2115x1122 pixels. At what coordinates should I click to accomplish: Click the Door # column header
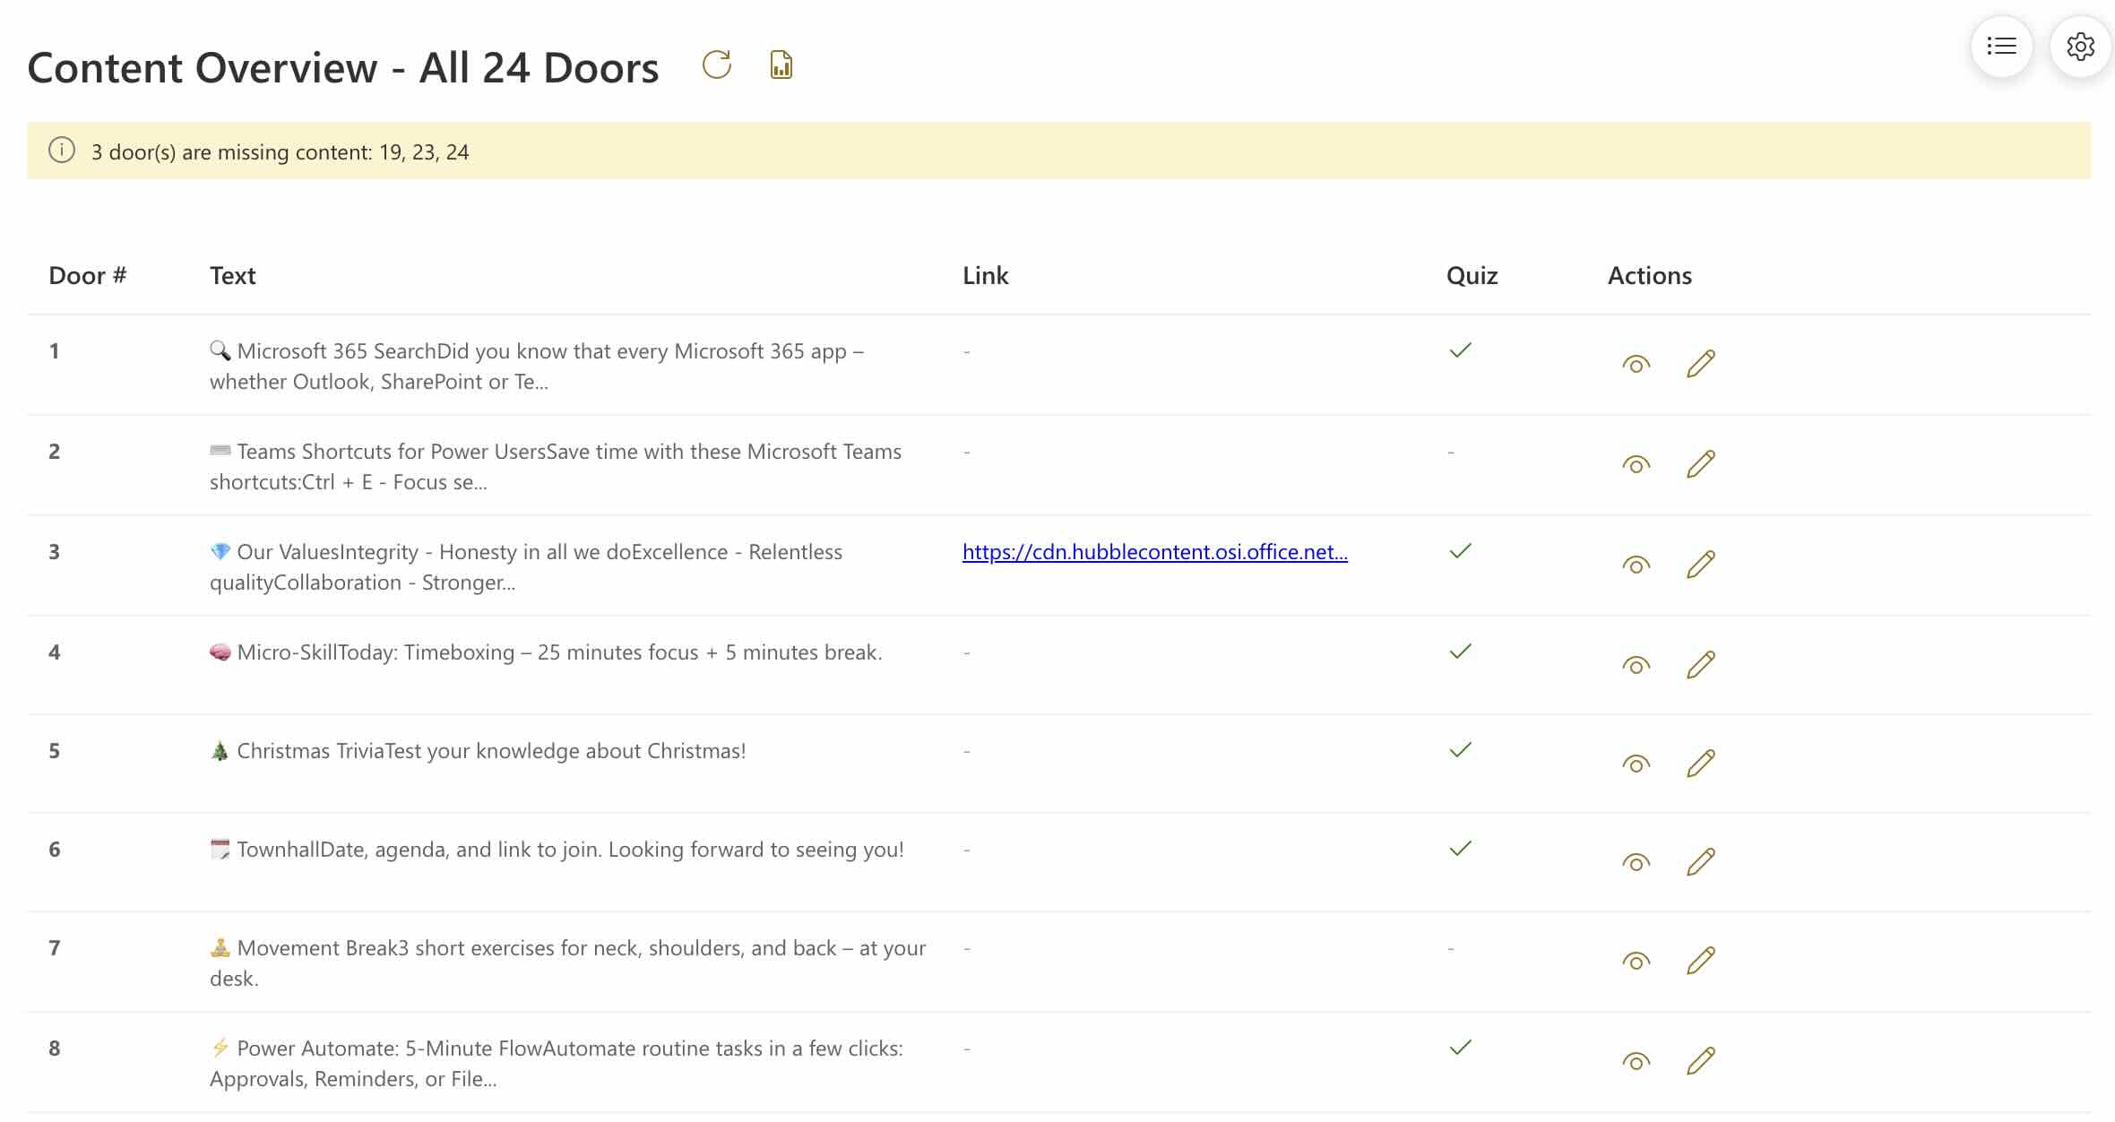click(x=87, y=275)
